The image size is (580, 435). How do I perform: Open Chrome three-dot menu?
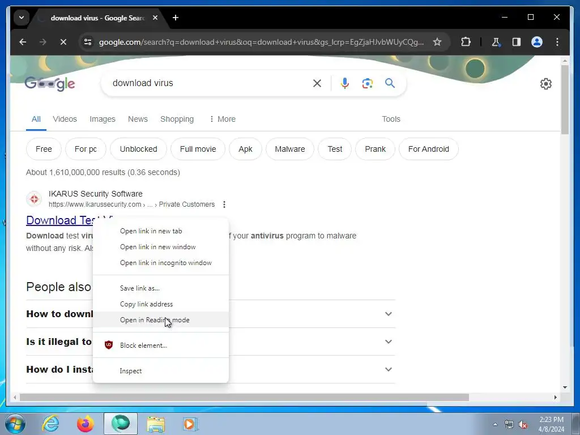557,42
